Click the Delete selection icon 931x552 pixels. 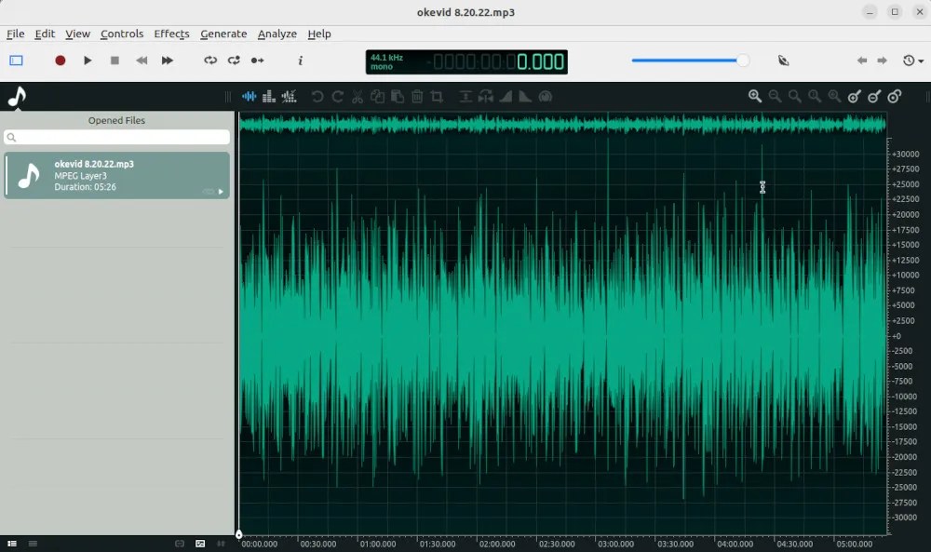coord(417,96)
